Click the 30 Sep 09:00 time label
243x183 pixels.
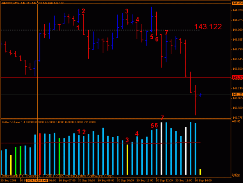pos(106,181)
